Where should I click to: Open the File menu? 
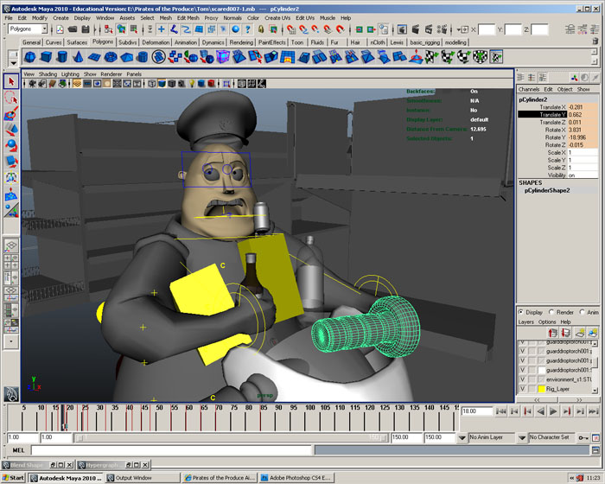point(9,18)
